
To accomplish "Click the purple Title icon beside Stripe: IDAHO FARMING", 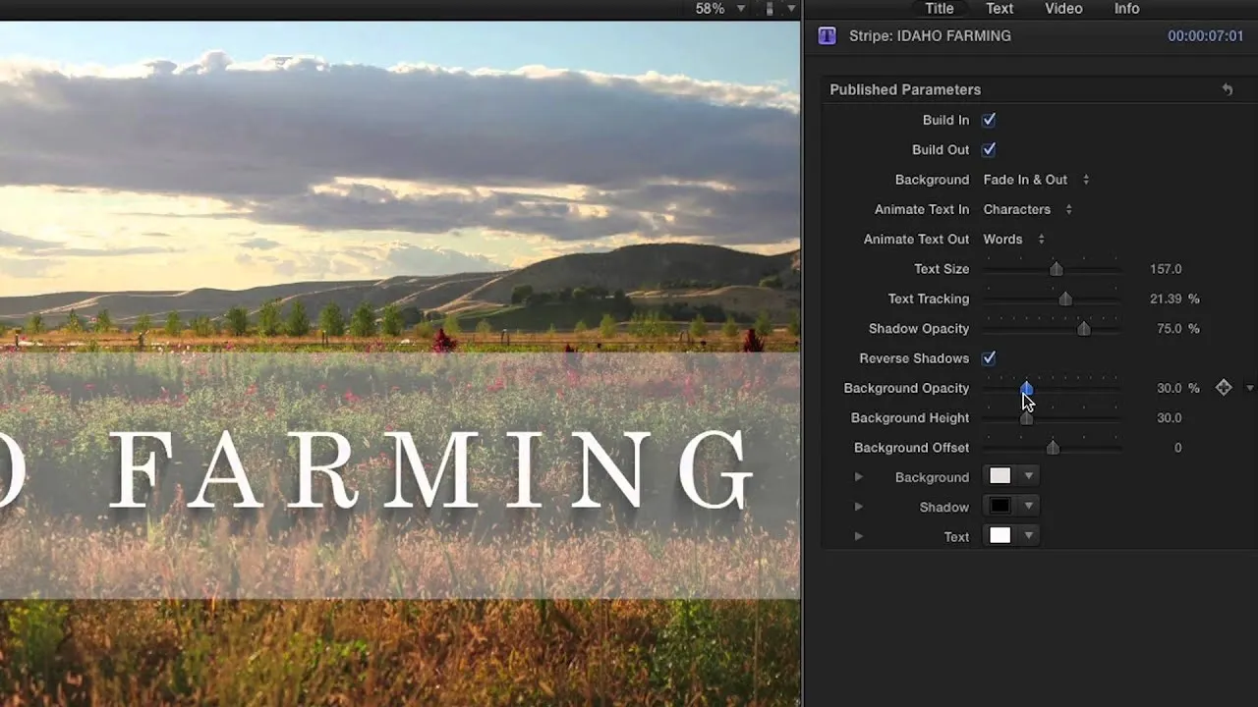I will (x=828, y=36).
